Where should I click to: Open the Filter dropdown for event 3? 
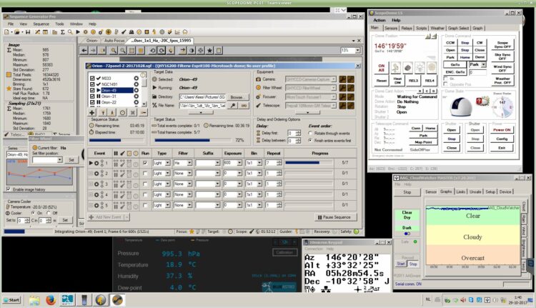[189, 184]
